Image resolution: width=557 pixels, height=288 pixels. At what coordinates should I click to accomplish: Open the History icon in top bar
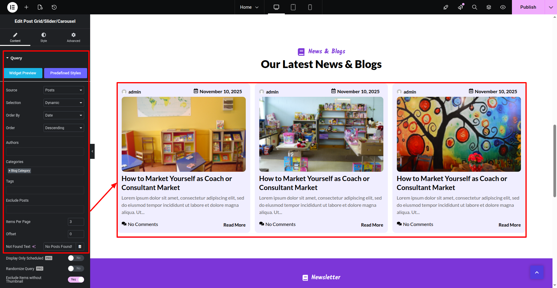[54, 7]
